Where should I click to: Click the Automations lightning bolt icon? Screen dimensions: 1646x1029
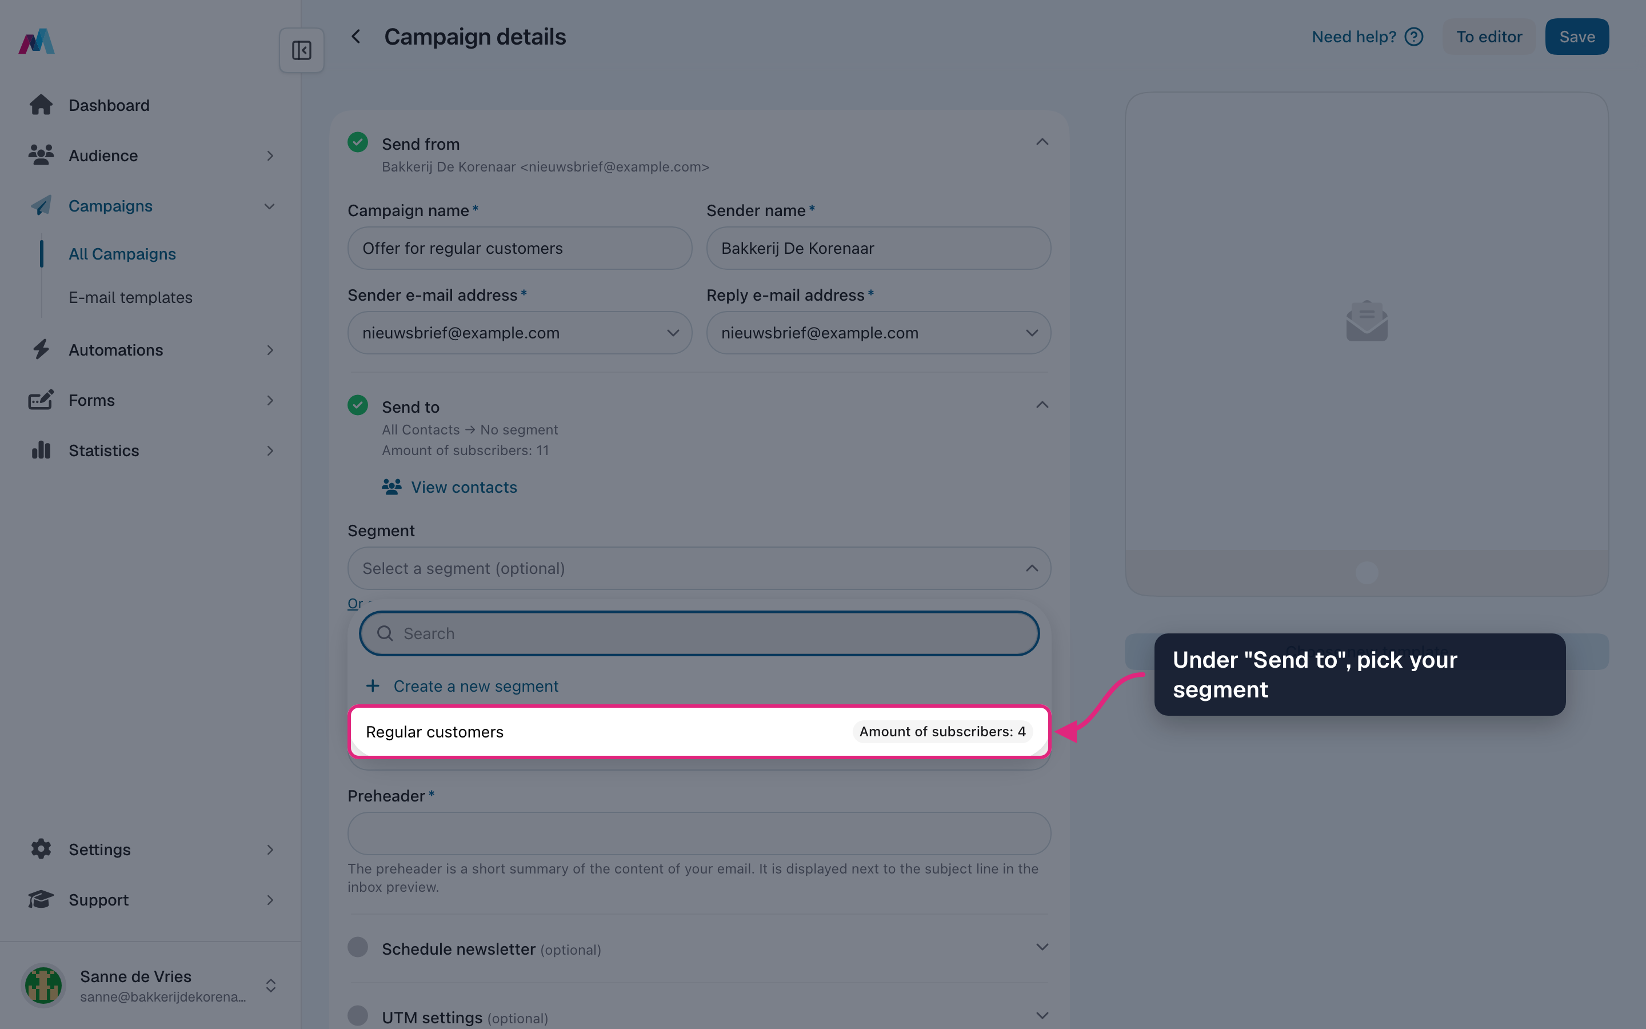tap(41, 350)
